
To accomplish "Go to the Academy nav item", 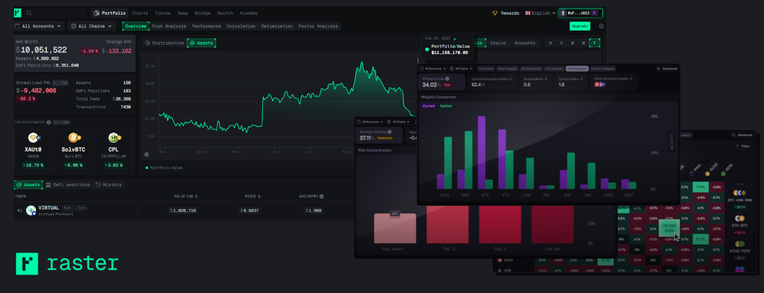I will coord(249,13).
